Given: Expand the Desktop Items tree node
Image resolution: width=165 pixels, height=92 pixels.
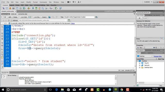Looking at the screenshot, I should [x=140, y=67].
